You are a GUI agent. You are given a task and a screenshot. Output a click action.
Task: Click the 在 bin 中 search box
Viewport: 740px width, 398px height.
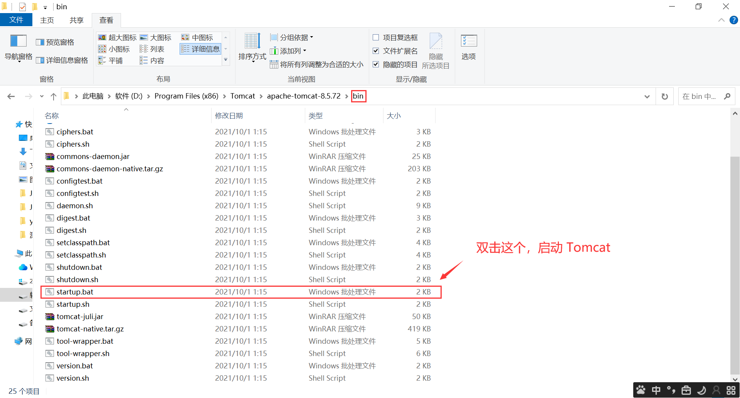point(706,96)
